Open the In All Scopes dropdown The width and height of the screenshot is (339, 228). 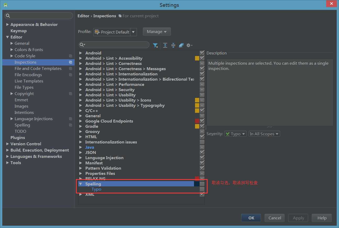click(x=264, y=134)
